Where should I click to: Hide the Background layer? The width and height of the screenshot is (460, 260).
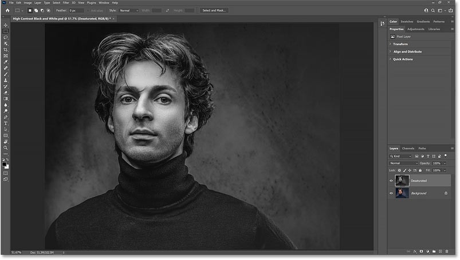[x=392, y=193]
